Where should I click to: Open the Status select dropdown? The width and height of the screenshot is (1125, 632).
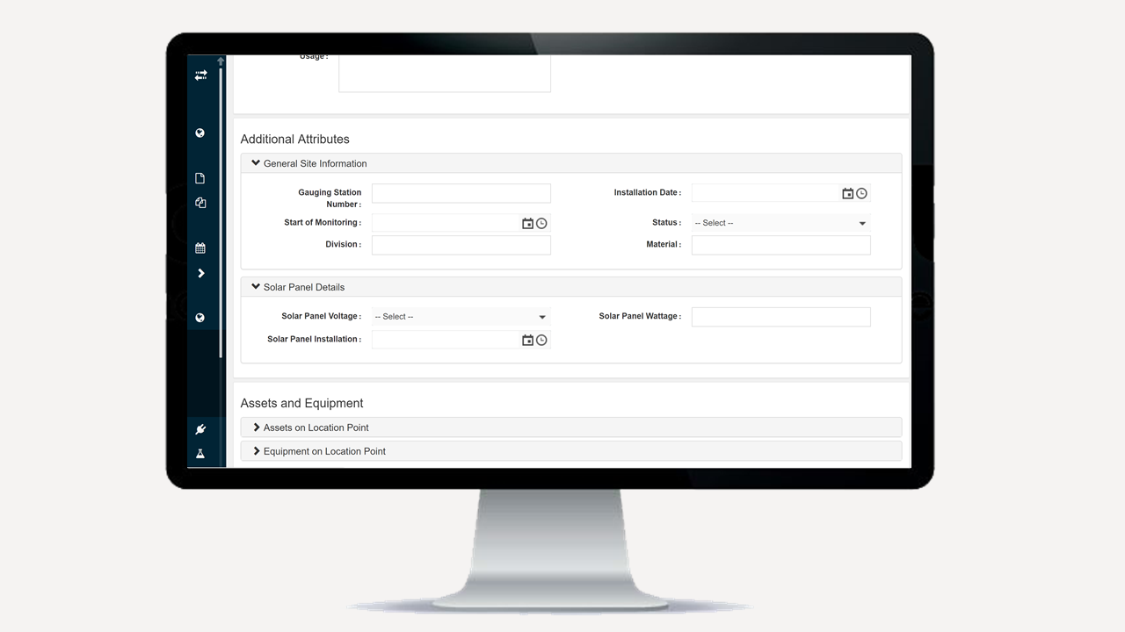780,223
